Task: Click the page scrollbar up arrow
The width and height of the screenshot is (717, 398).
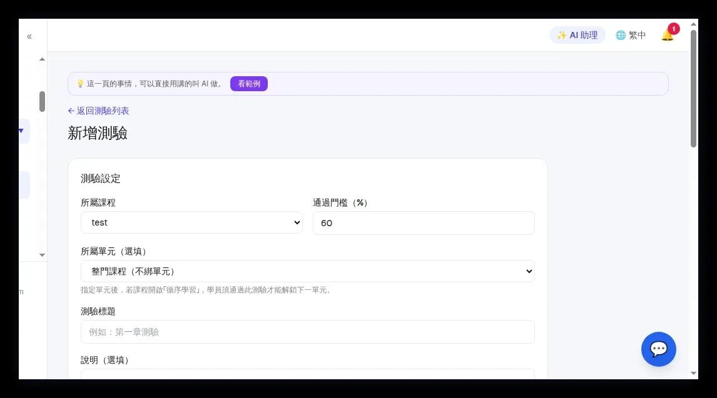Action: (x=694, y=24)
